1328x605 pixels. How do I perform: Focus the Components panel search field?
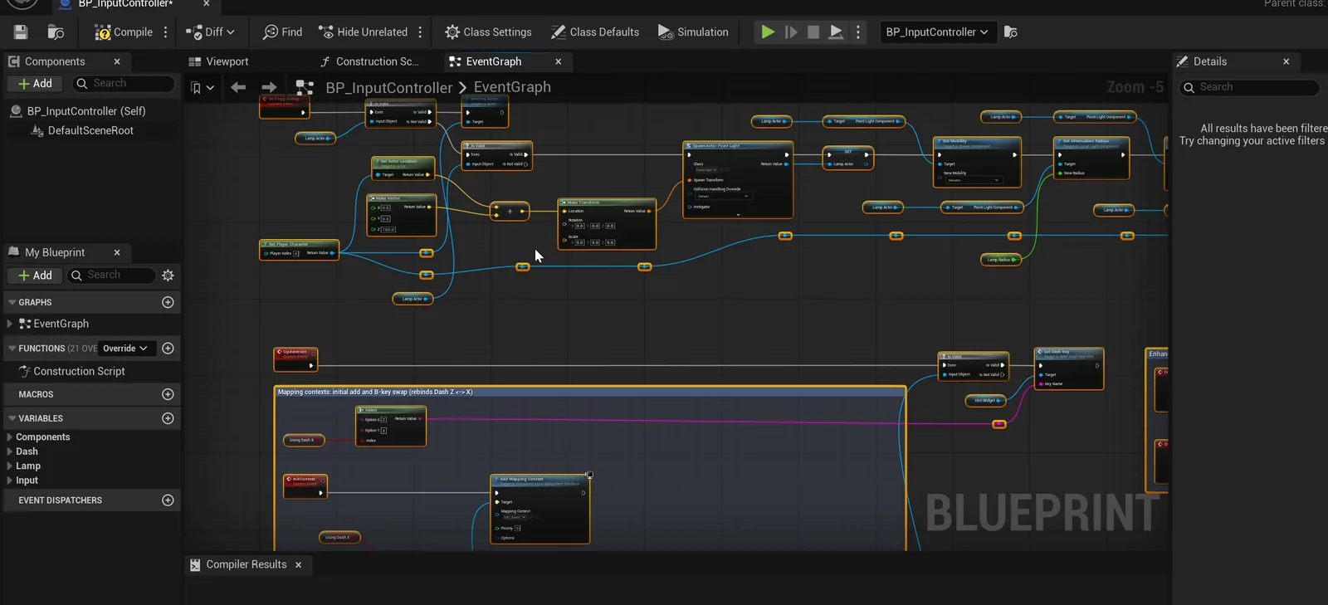tap(124, 84)
